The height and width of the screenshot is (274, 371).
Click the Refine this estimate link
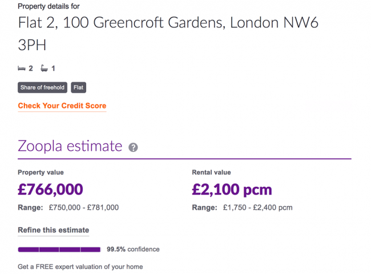point(53,230)
